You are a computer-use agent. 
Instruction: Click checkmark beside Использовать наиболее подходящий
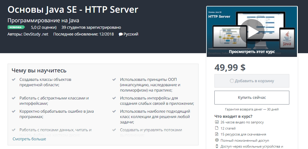[x=114, y=111]
